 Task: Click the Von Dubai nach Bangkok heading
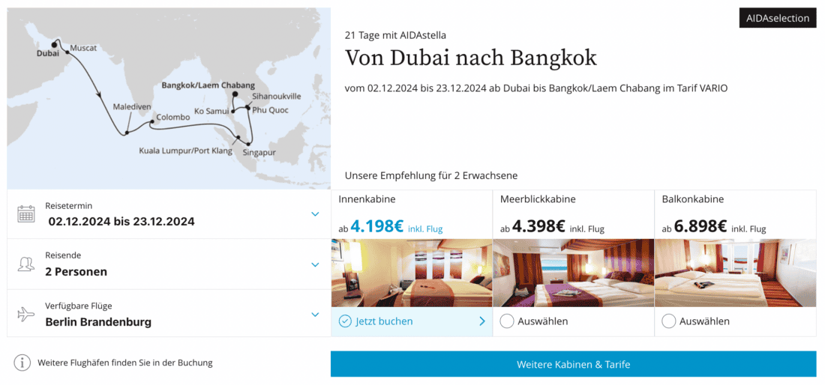(x=470, y=58)
